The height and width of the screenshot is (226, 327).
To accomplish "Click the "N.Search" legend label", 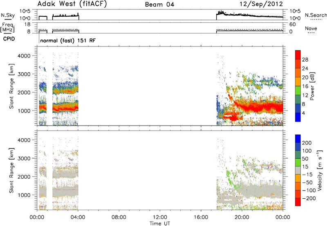I will (316, 15).
